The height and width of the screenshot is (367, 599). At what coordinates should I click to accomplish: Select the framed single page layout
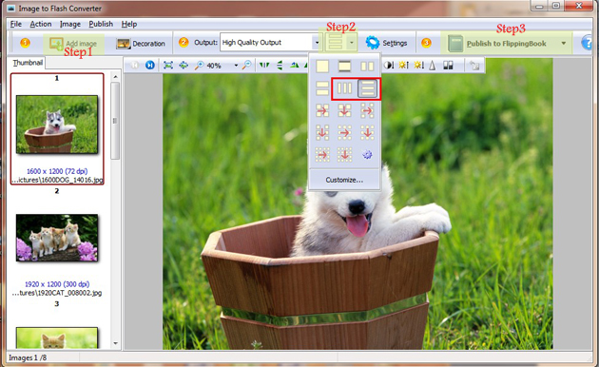click(x=344, y=67)
